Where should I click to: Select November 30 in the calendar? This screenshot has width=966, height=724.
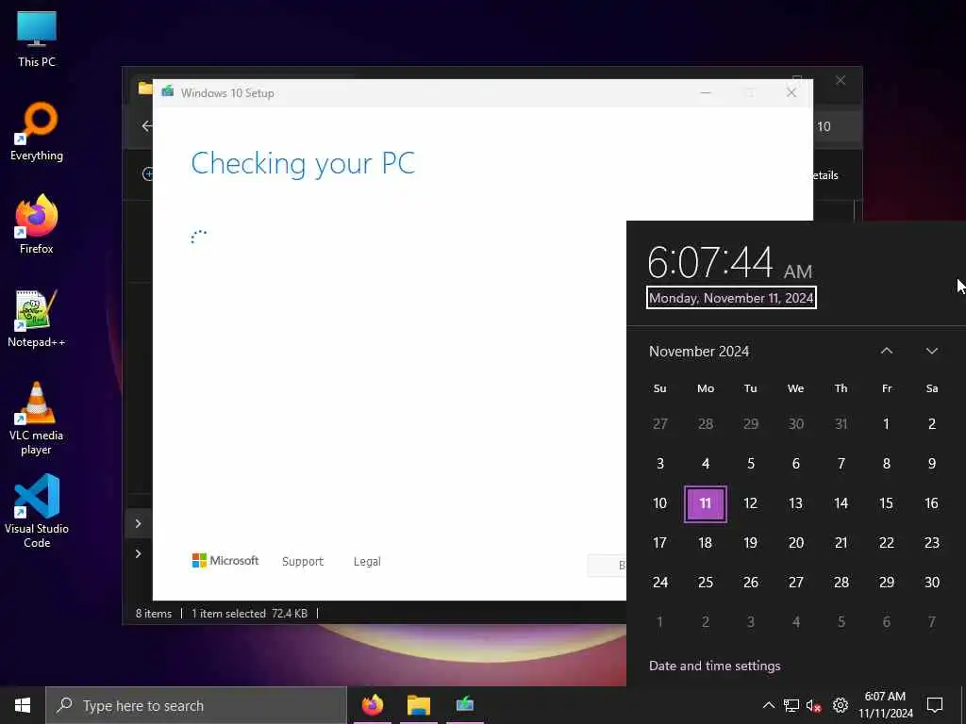click(931, 583)
